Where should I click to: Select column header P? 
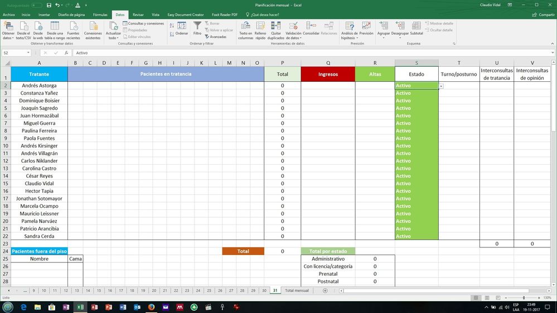click(x=283, y=63)
